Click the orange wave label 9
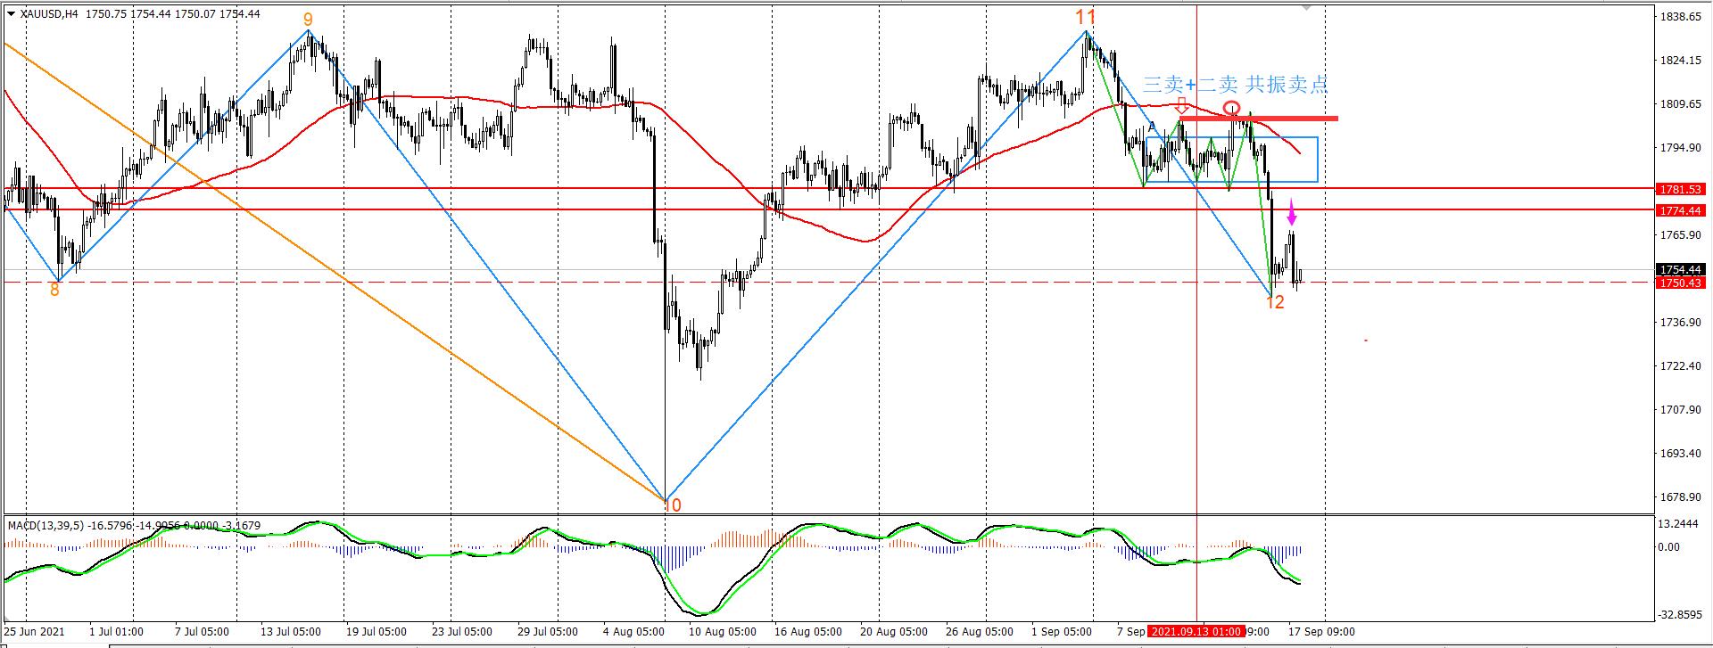The image size is (1713, 648). (308, 20)
